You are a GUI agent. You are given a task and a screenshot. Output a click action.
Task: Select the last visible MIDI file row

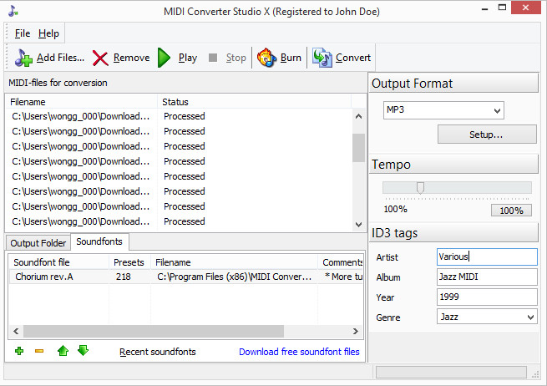tap(179, 221)
